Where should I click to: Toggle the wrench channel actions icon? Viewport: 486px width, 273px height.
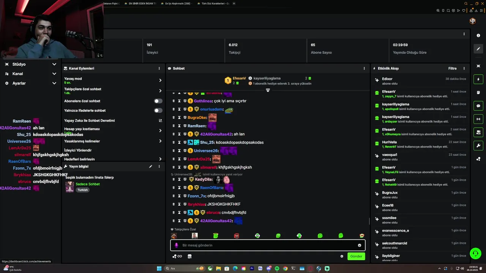tap(478, 146)
